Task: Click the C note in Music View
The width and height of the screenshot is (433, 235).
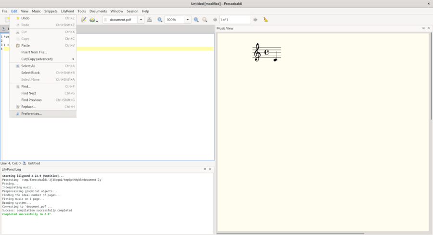Action: pyautogui.click(x=276, y=60)
